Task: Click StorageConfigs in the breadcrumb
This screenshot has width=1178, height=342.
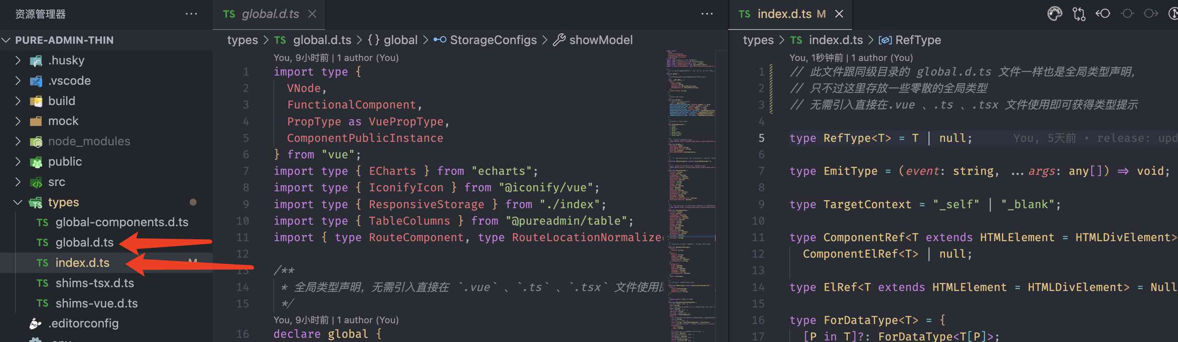Action: pos(492,40)
